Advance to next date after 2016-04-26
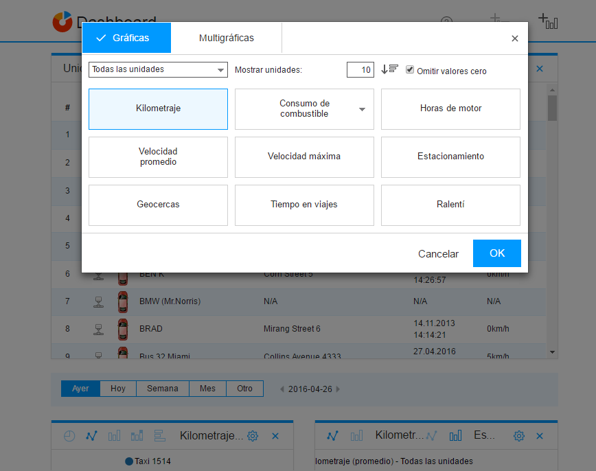 pos(337,389)
